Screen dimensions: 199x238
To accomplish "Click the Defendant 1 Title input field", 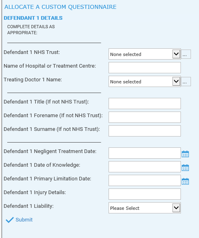I will pyautogui.click(x=145, y=103).
